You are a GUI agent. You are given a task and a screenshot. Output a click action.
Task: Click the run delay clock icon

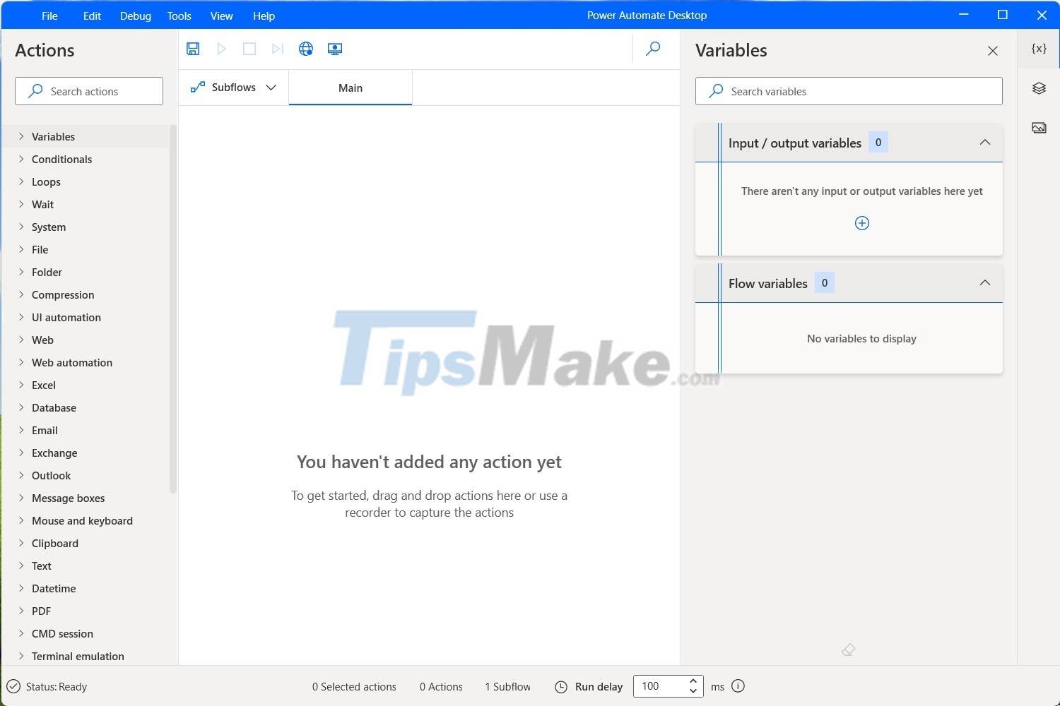[560, 686]
